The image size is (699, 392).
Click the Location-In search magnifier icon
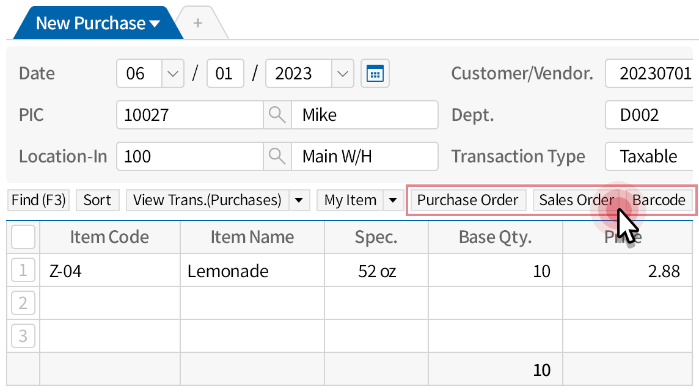pos(277,156)
